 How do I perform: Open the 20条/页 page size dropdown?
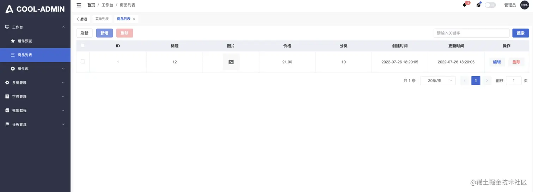click(438, 81)
